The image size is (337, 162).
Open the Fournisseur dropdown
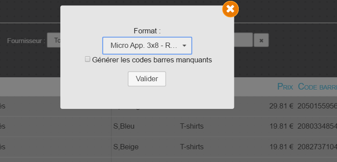tap(54, 40)
